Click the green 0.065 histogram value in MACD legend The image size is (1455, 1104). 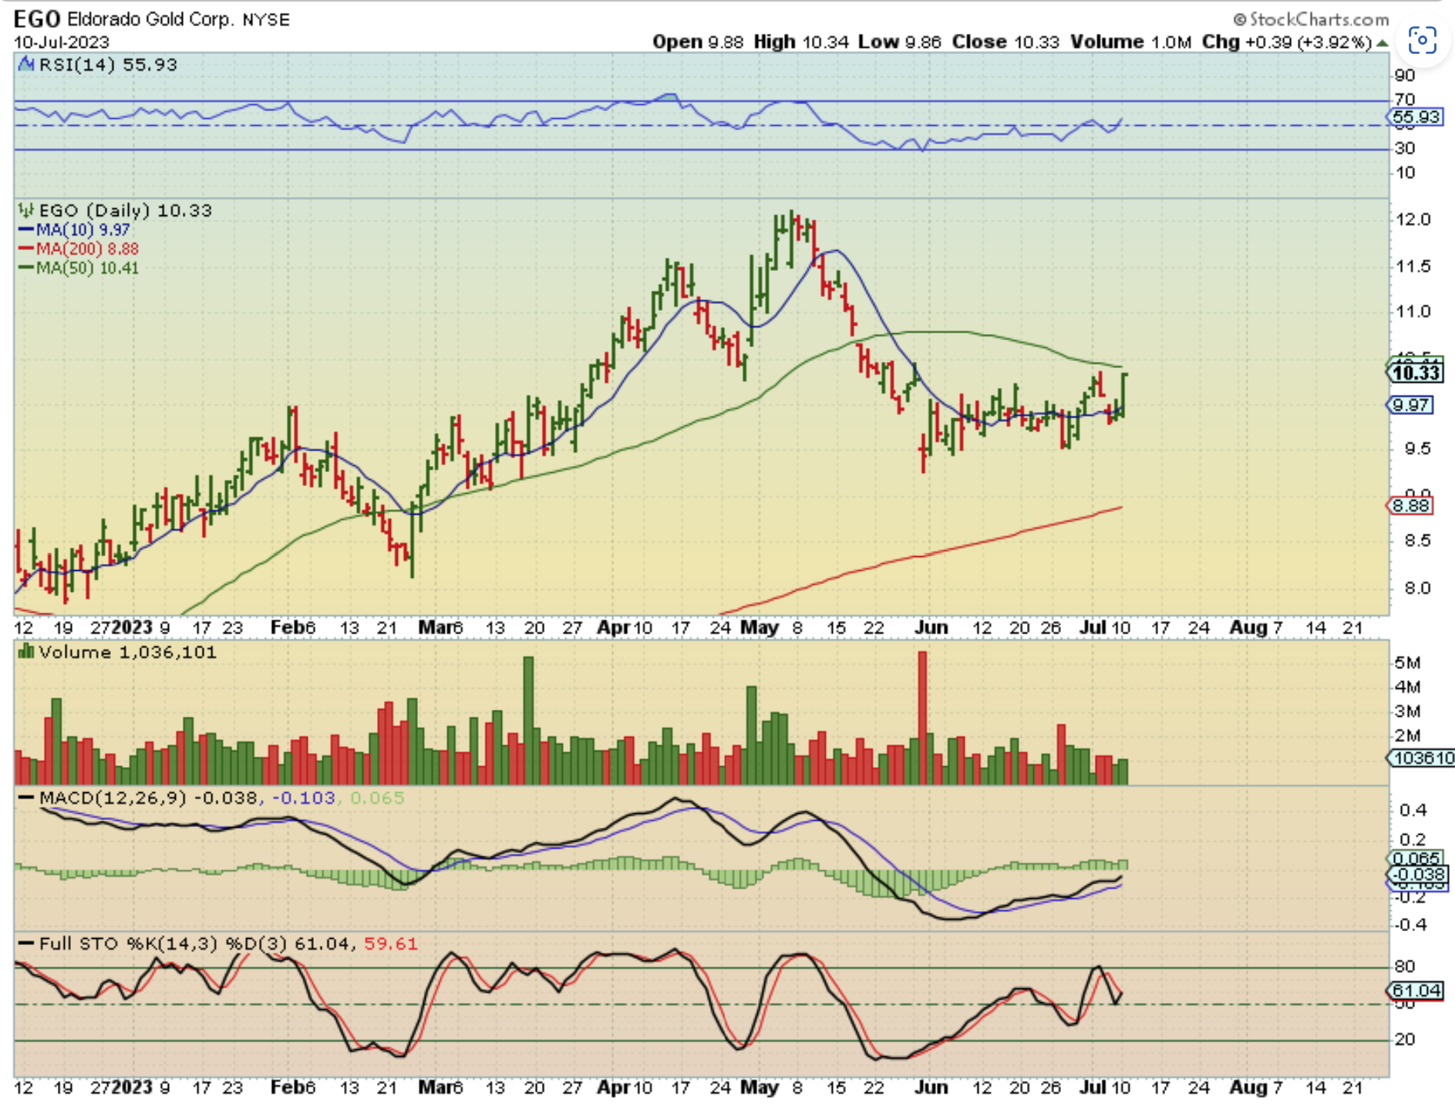tap(377, 798)
